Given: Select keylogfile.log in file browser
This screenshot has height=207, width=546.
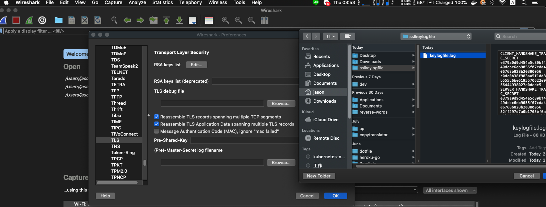Looking at the screenshot, I should pos(442,56).
